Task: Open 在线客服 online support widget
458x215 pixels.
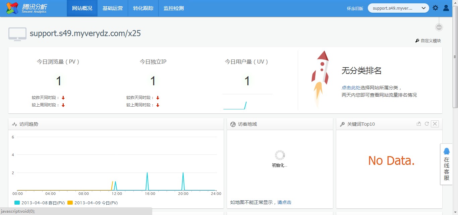Action: point(446,164)
